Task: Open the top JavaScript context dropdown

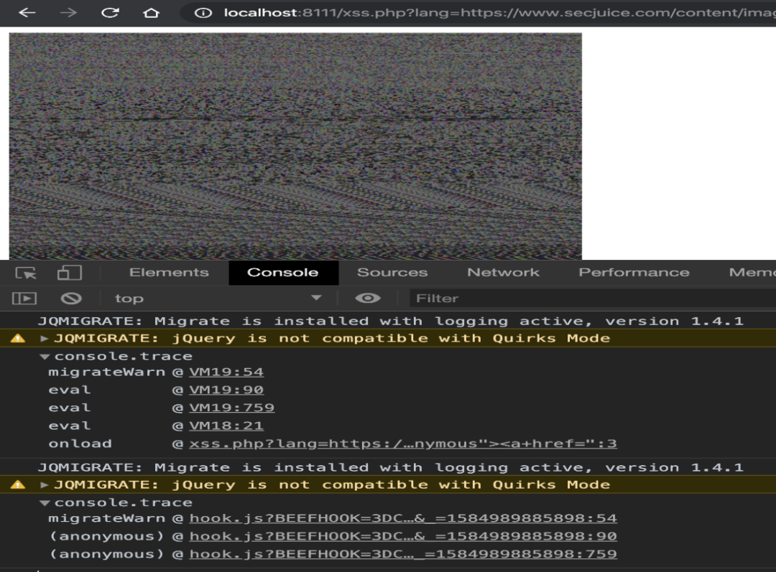Action: (218, 298)
